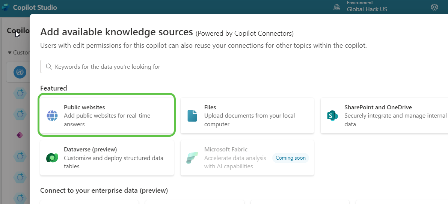This screenshot has width=448, height=204.
Task: Choose the Public websites knowledge source
Action: coord(107,115)
